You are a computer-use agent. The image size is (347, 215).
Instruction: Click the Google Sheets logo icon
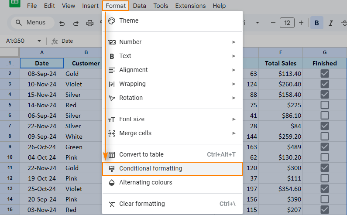tap(14, 3)
